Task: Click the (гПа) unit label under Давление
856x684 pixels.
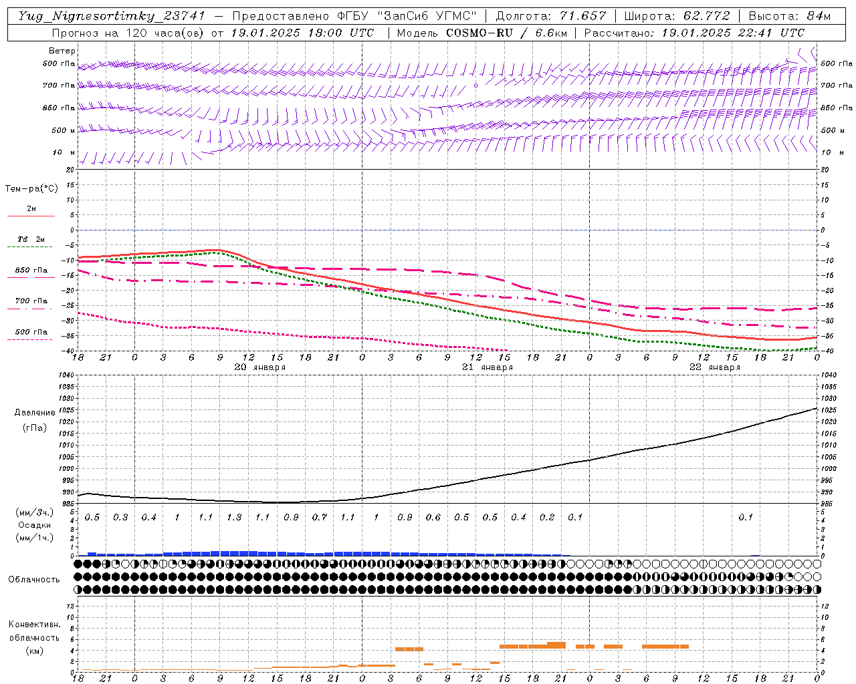Action: tap(35, 427)
